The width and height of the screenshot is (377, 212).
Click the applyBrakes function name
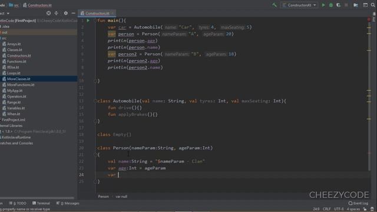[x=133, y=114]
